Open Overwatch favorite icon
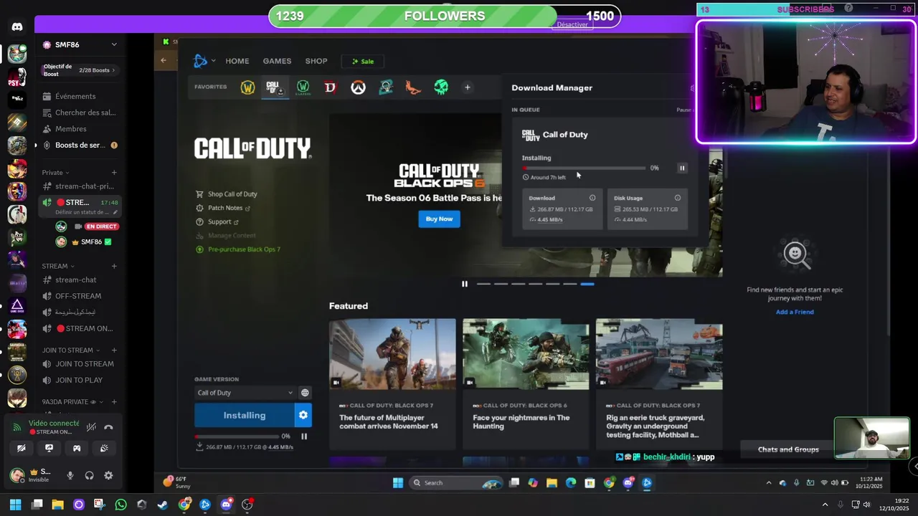 (358, 87)
